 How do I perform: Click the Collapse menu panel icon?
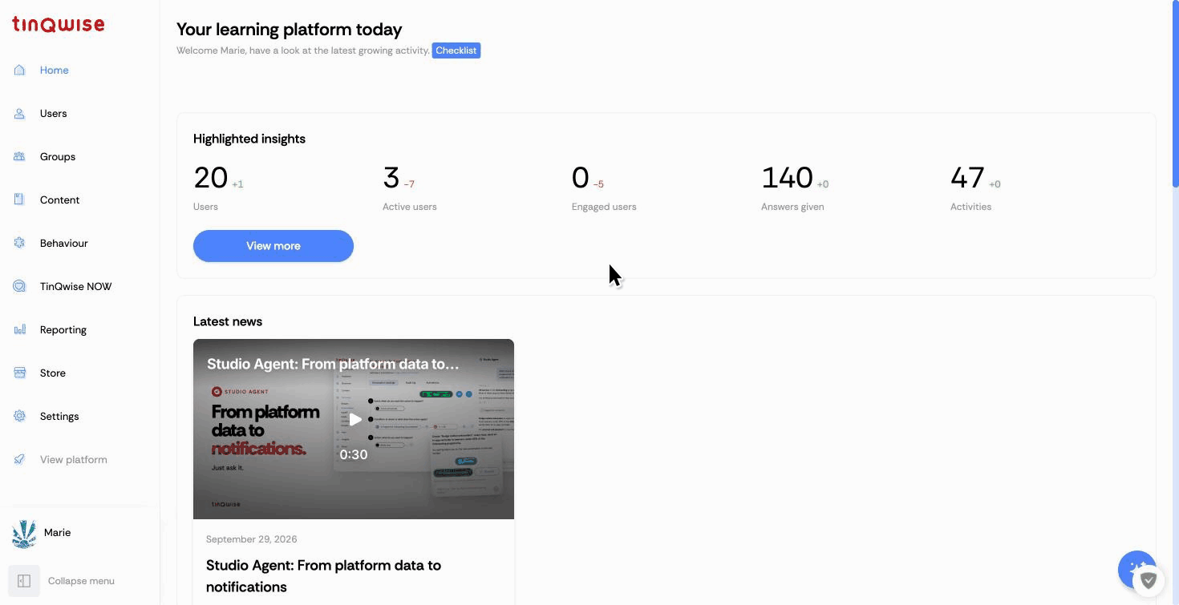click(x=24, y=581)
